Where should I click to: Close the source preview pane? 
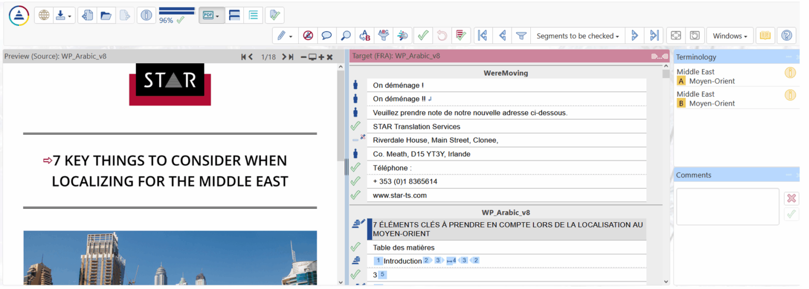click(x=330, y=57)
